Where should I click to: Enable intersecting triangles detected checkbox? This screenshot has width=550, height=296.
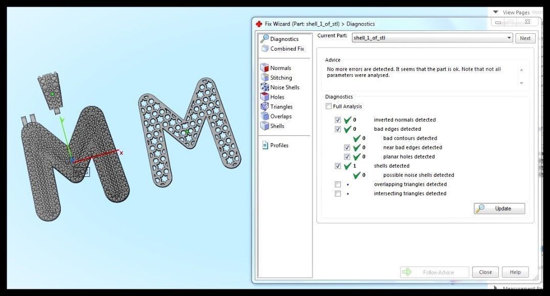point(338,193)
